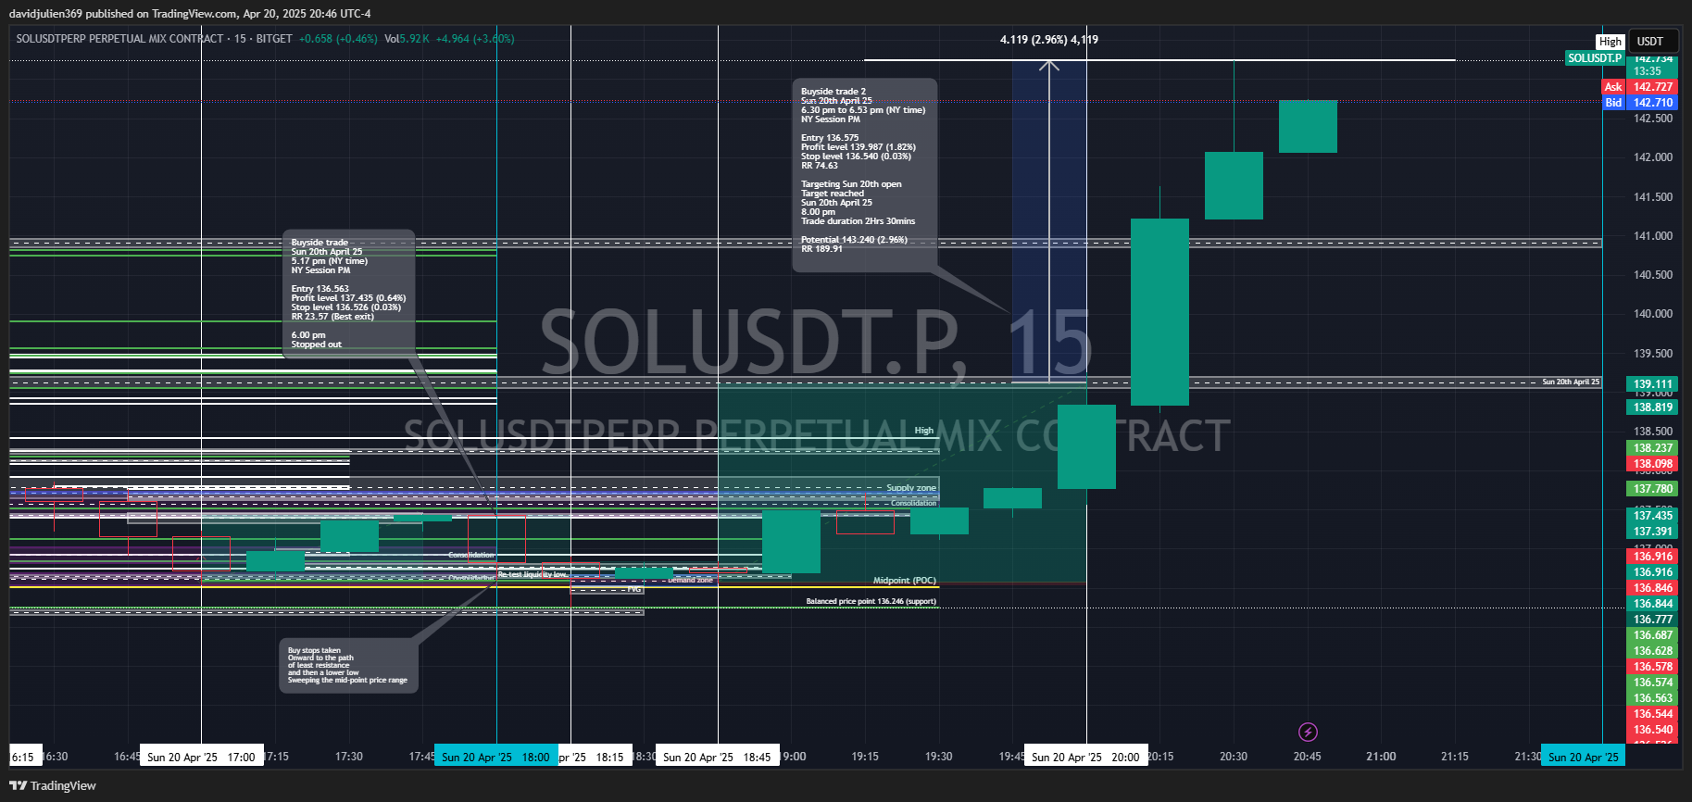Click the 18:15 time marker label

click(595, 757)
